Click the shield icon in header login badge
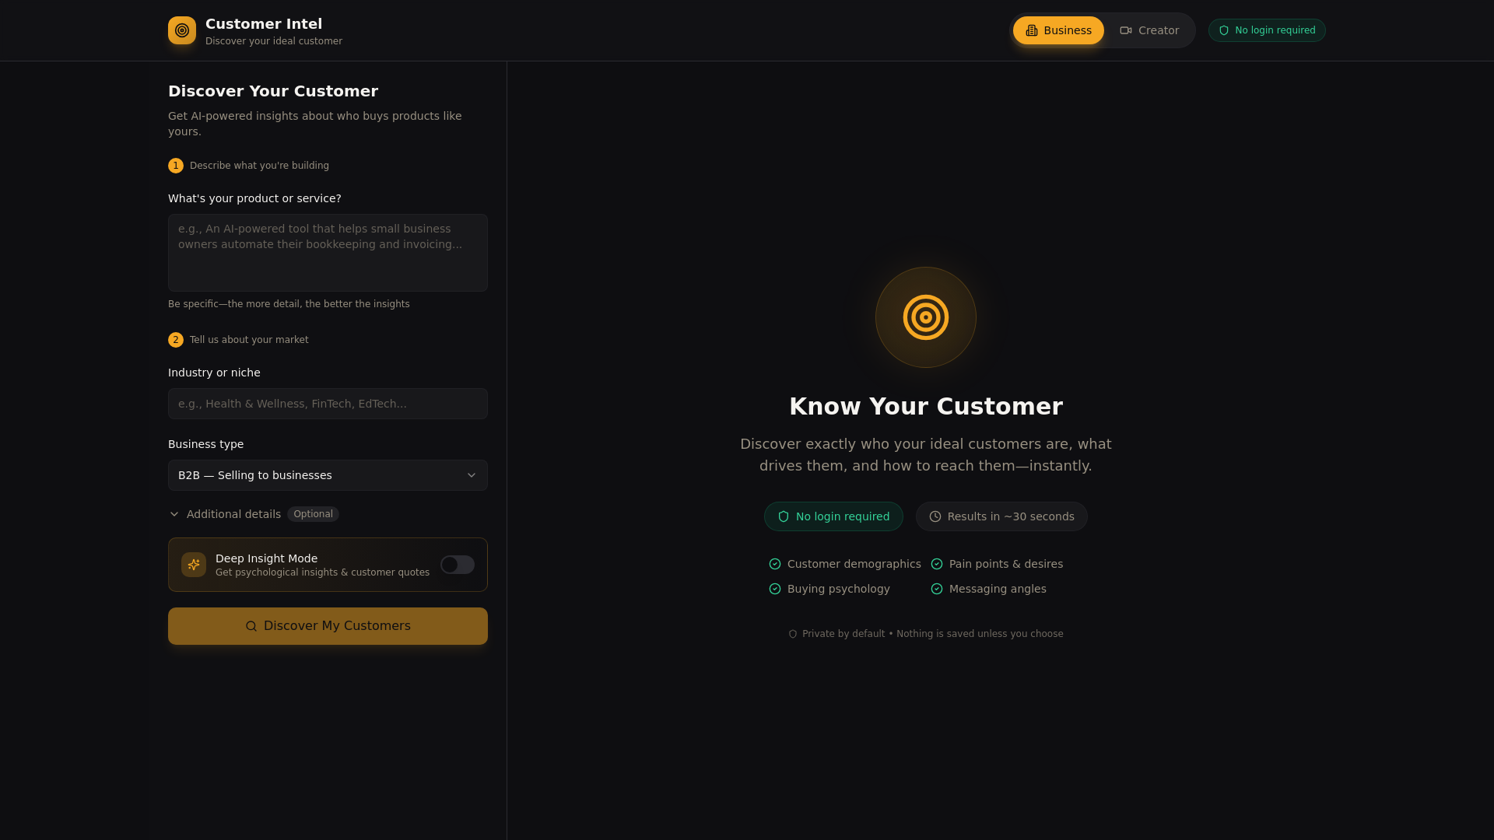1494x840 pixels. click(x=1224, y=30)
